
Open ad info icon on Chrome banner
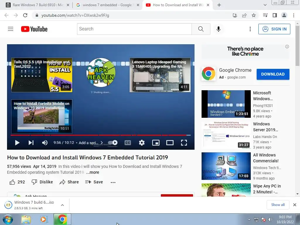click(x=287, y=47)
